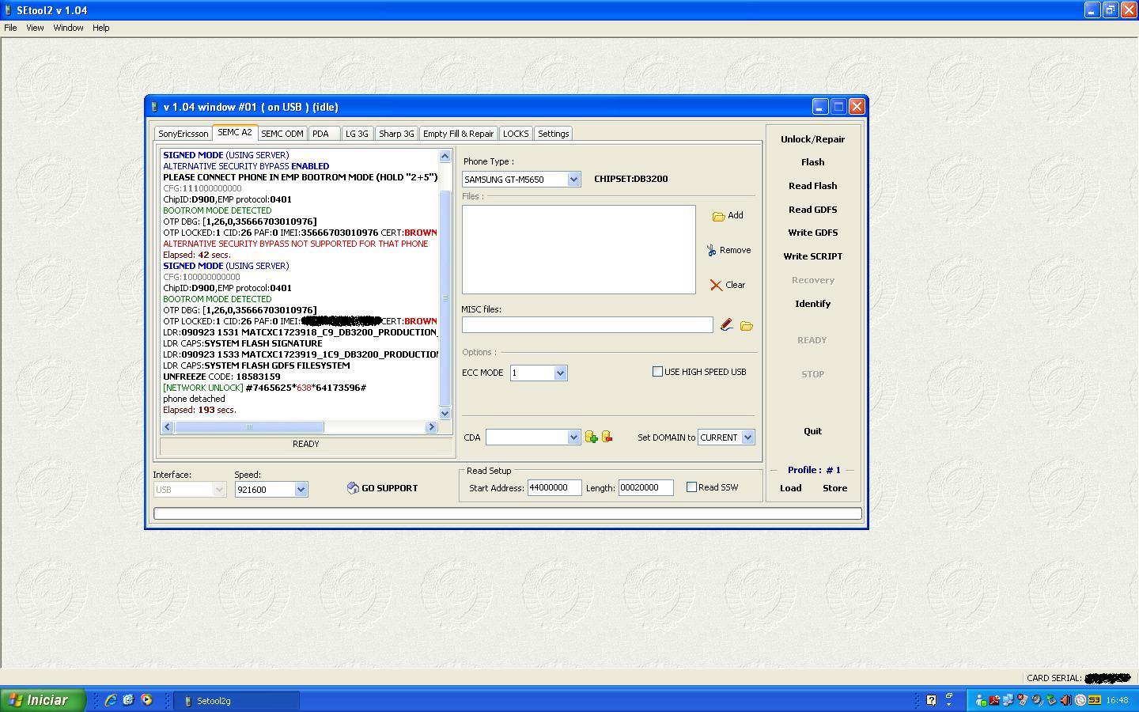Click the Write GDFS button
This screenshot has height=712, width=1139.
click(x=812, y=233)
